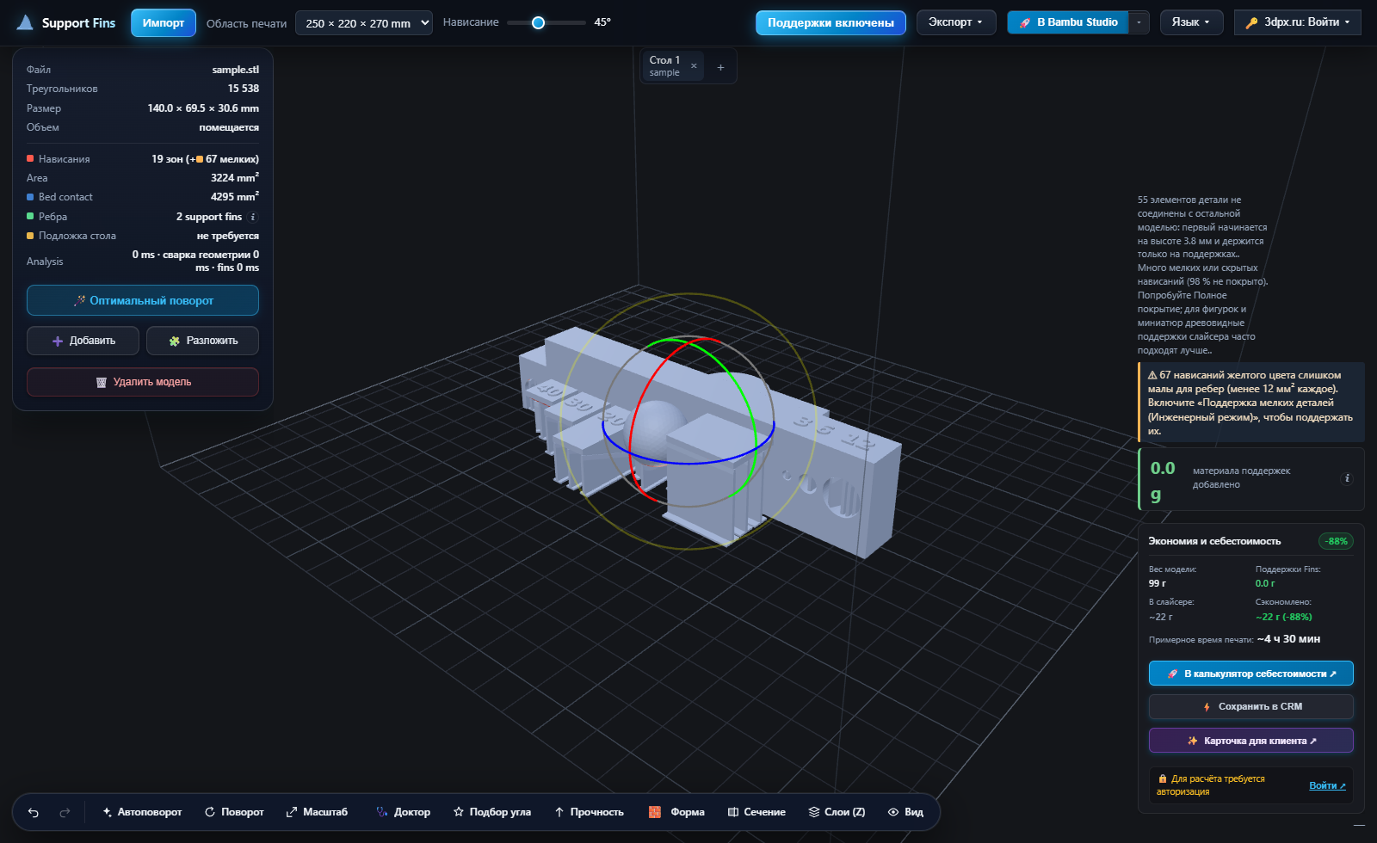Open the Прочность strength analysis
This screenshot has height=843, width=1377.
589,812
